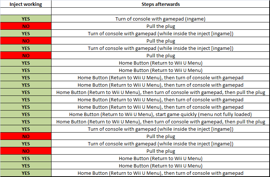
Task: Select the "Turn of console with gamepad (ingame)" cell
Action: point(160,19)
